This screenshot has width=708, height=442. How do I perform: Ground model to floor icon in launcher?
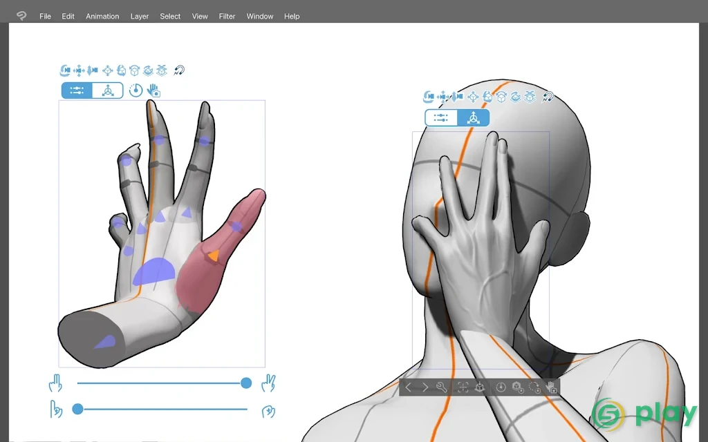point(480,387)
